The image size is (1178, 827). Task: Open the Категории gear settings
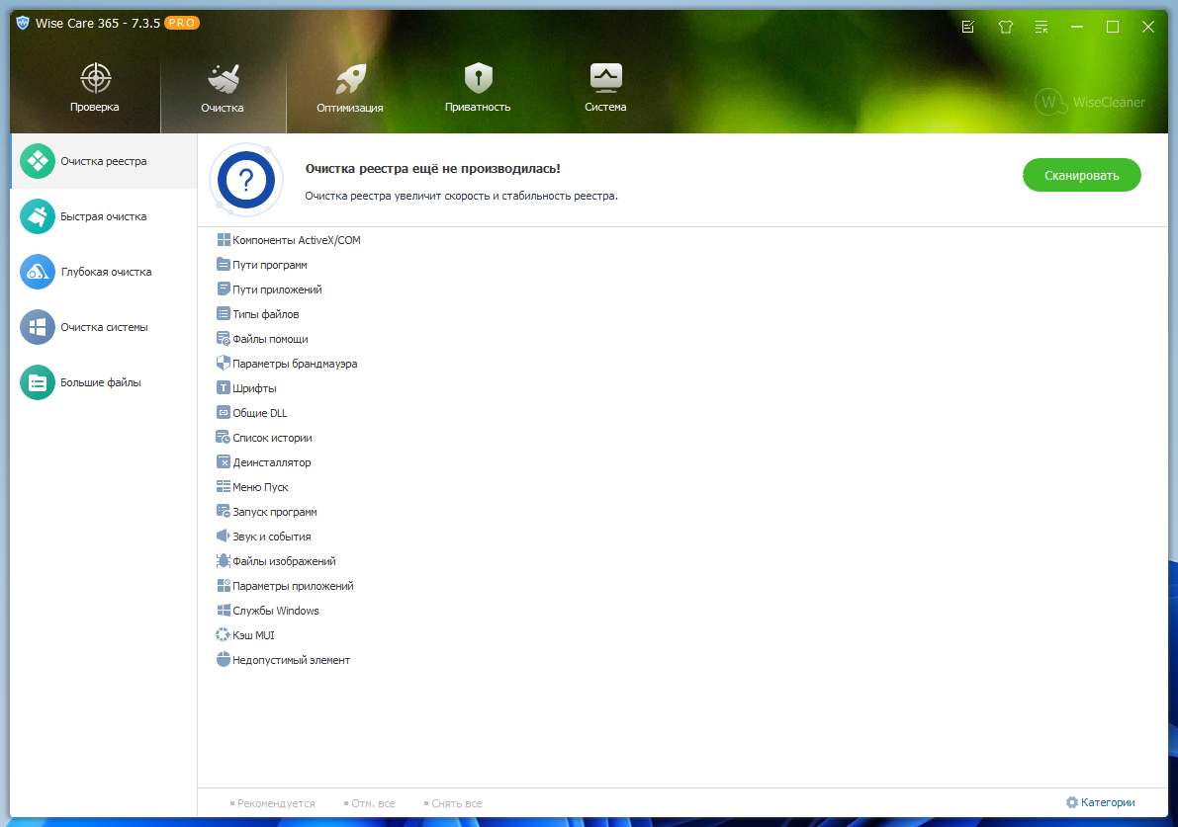[1100, 802]
